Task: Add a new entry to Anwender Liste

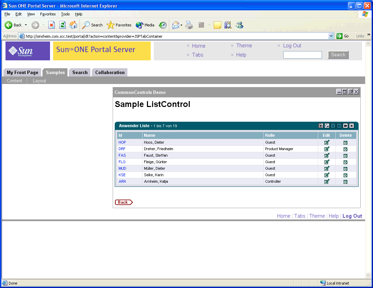Action: pyautogui.click(x=321, y=126)
